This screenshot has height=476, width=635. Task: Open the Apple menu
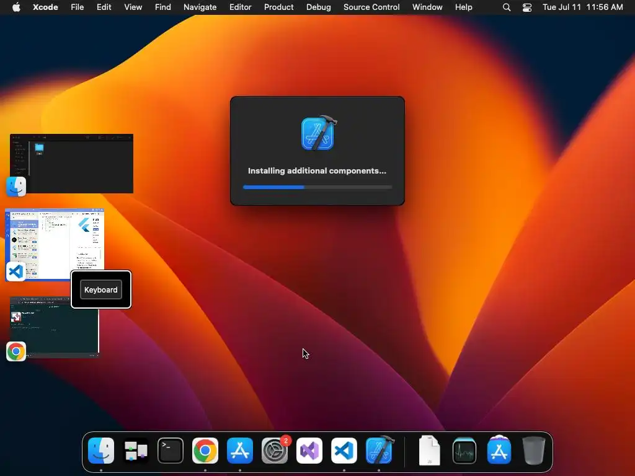tap(16, 7)
